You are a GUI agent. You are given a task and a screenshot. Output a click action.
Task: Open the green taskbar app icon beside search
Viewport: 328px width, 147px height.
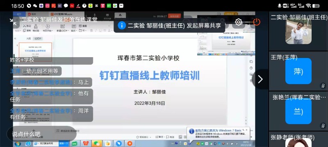(x=75, y=144)
